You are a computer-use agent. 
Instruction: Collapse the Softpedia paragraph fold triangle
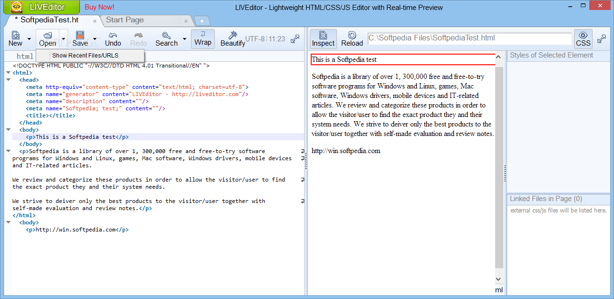tap(8, 151)
